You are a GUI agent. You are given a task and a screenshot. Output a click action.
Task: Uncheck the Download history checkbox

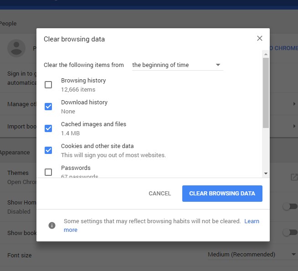click(48, 107)
